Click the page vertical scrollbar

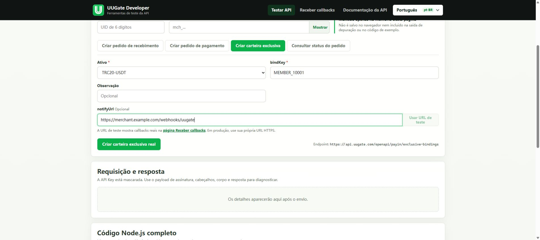pos(538,97)
